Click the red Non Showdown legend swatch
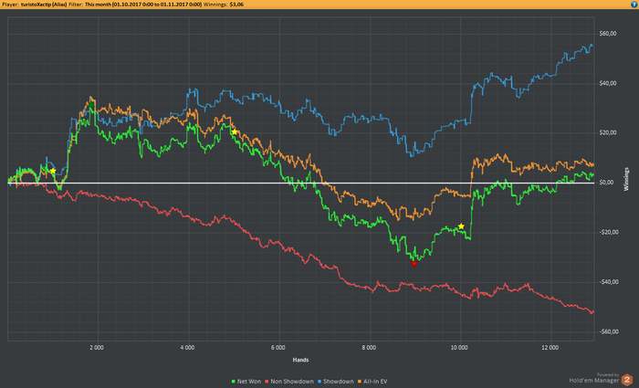Image resolution: width=639 pixels, height=388 pixels. 267,382
